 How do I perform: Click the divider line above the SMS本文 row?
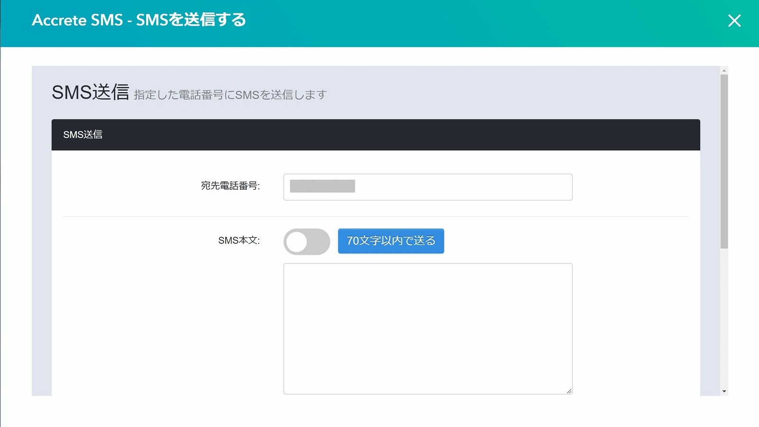coord(375,217)
